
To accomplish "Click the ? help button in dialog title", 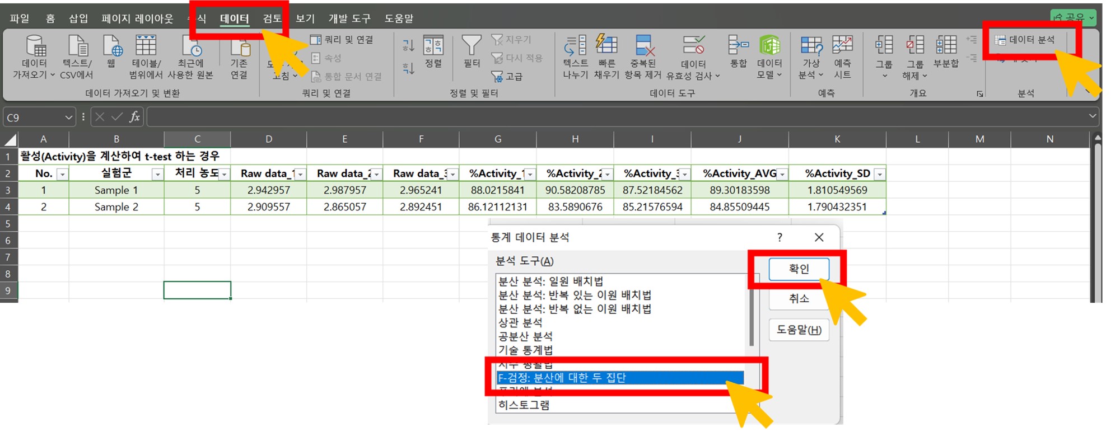I will point(780,237).
